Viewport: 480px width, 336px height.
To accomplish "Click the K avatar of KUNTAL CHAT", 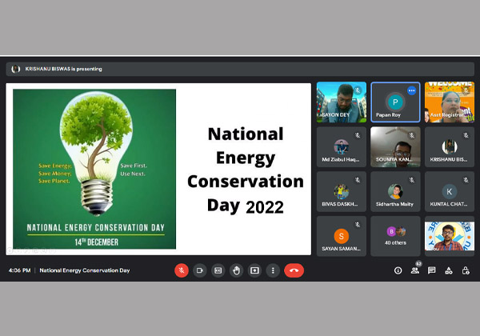I will coord(450,191).
